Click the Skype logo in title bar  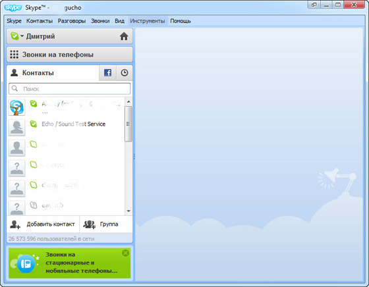point(13,7)
